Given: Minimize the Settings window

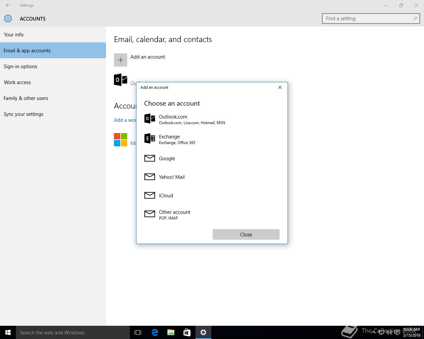Looking at the screenshot, I should pyautogui.click(x=386, y=5).
